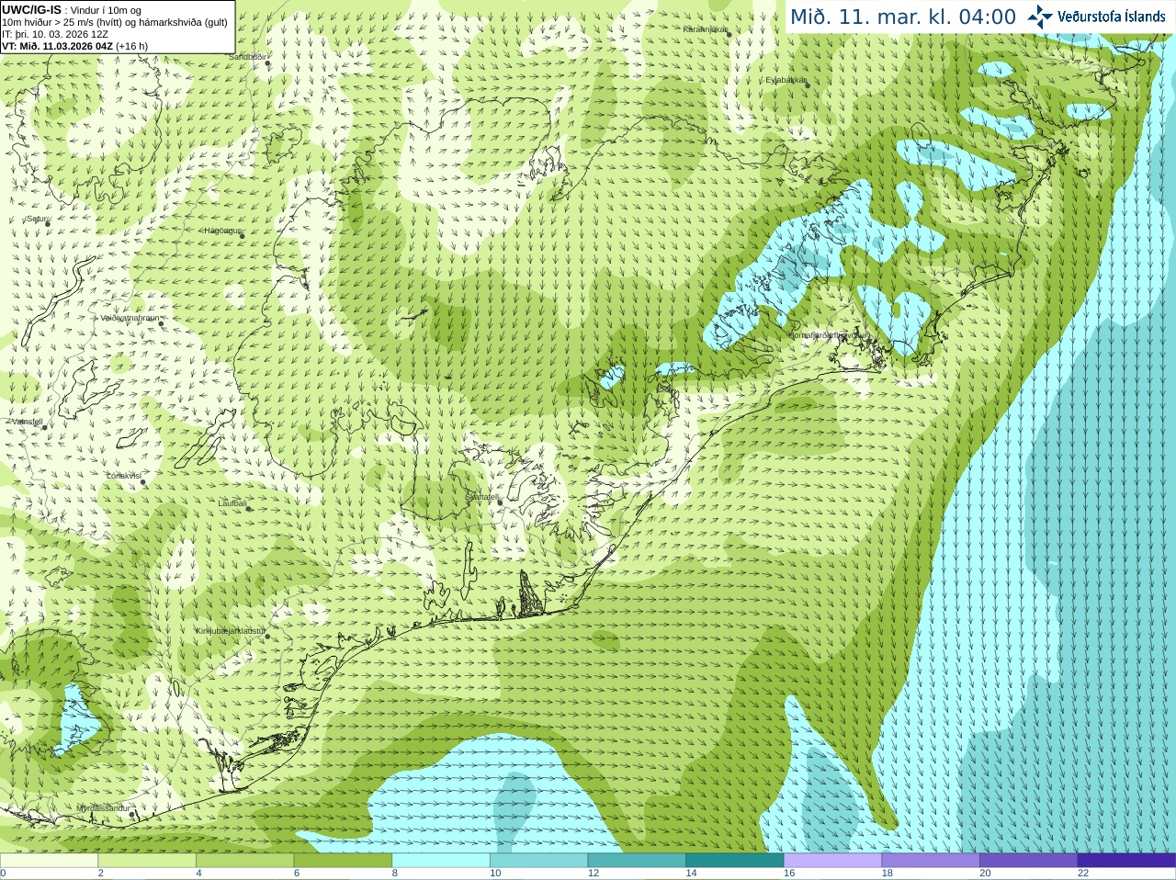Click the 18–20 m/s purple legend swatch
Screen dimensions: 1176x880
coord(931,861)
